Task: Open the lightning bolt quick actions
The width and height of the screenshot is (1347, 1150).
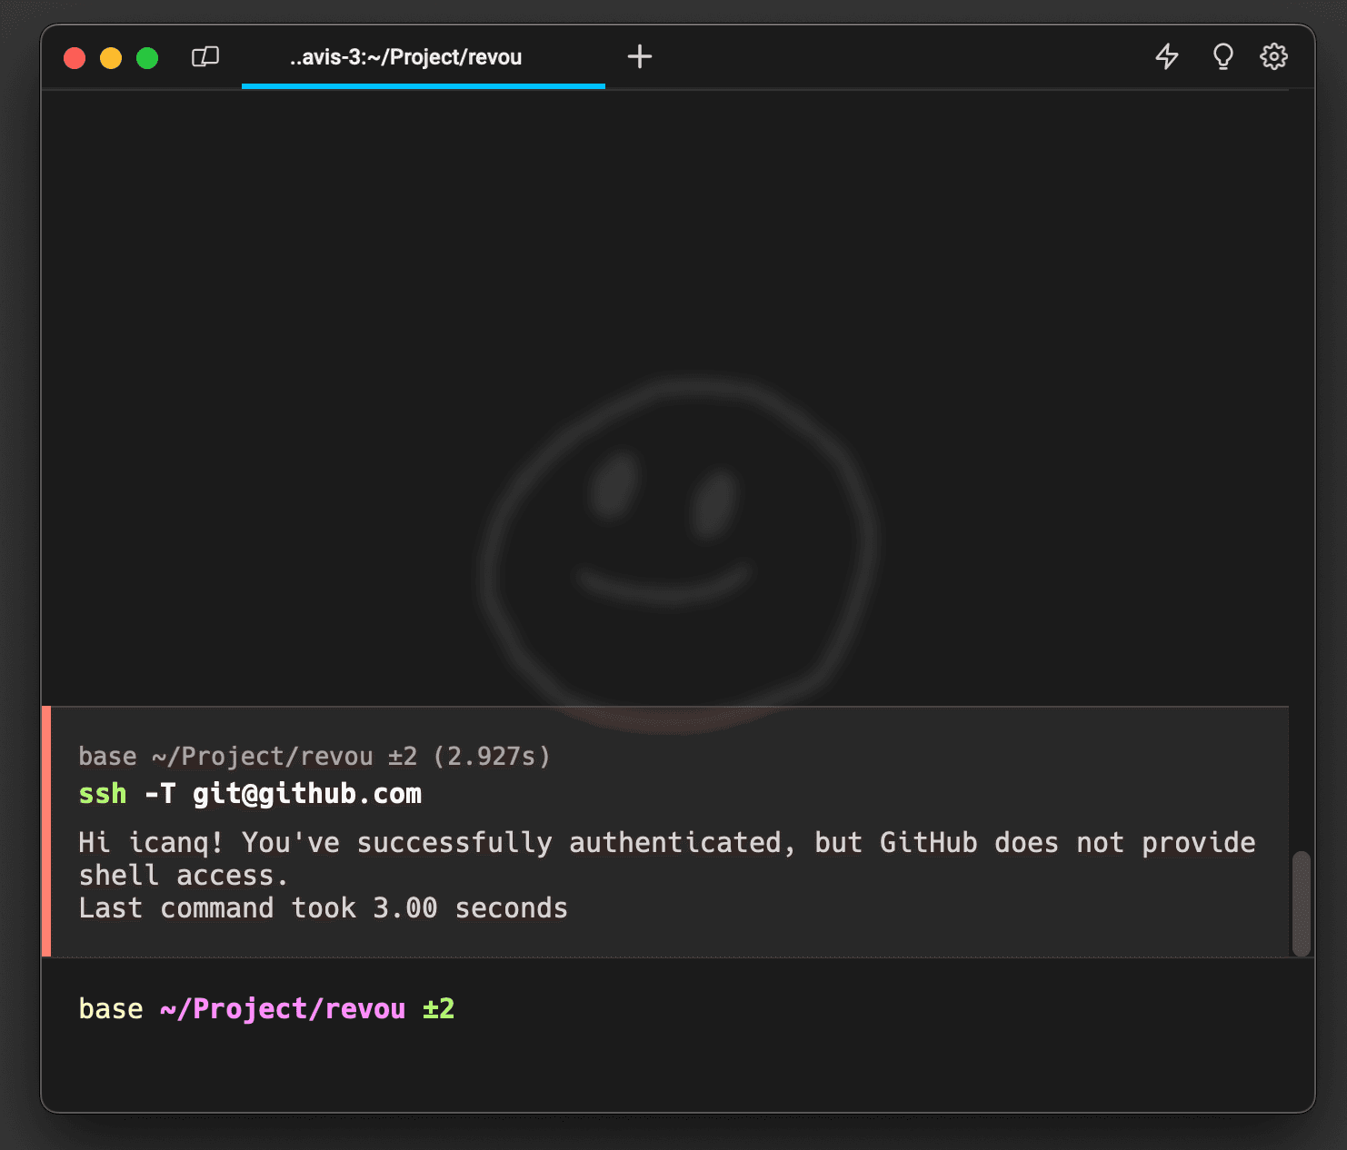Action: 1167,56
